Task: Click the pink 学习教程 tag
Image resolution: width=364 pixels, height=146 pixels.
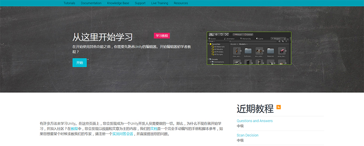Action: (162, 35)
